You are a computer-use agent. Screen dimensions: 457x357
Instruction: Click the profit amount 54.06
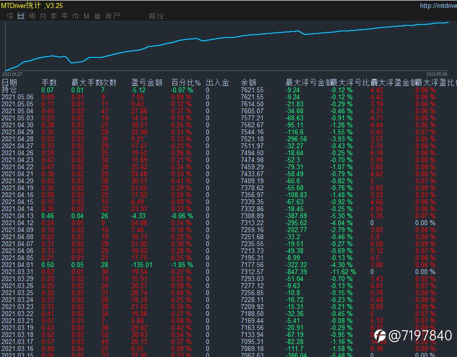click(140, 223)
